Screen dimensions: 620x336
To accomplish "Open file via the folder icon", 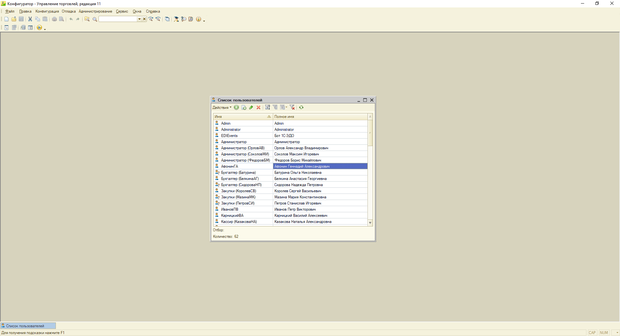I will [x=14, y=19].
